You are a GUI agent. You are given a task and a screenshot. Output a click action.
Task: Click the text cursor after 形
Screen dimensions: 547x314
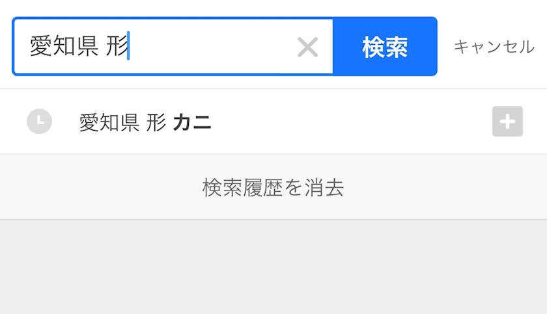[x=128, y=46]
